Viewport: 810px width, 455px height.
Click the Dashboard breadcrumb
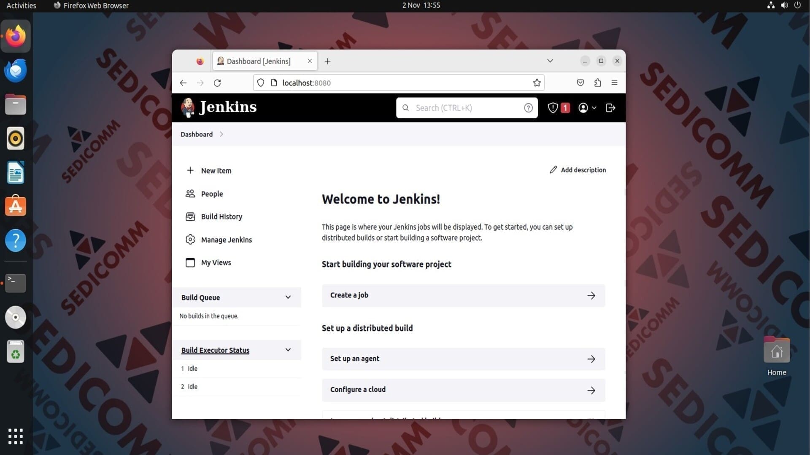[x=197, y=134]
